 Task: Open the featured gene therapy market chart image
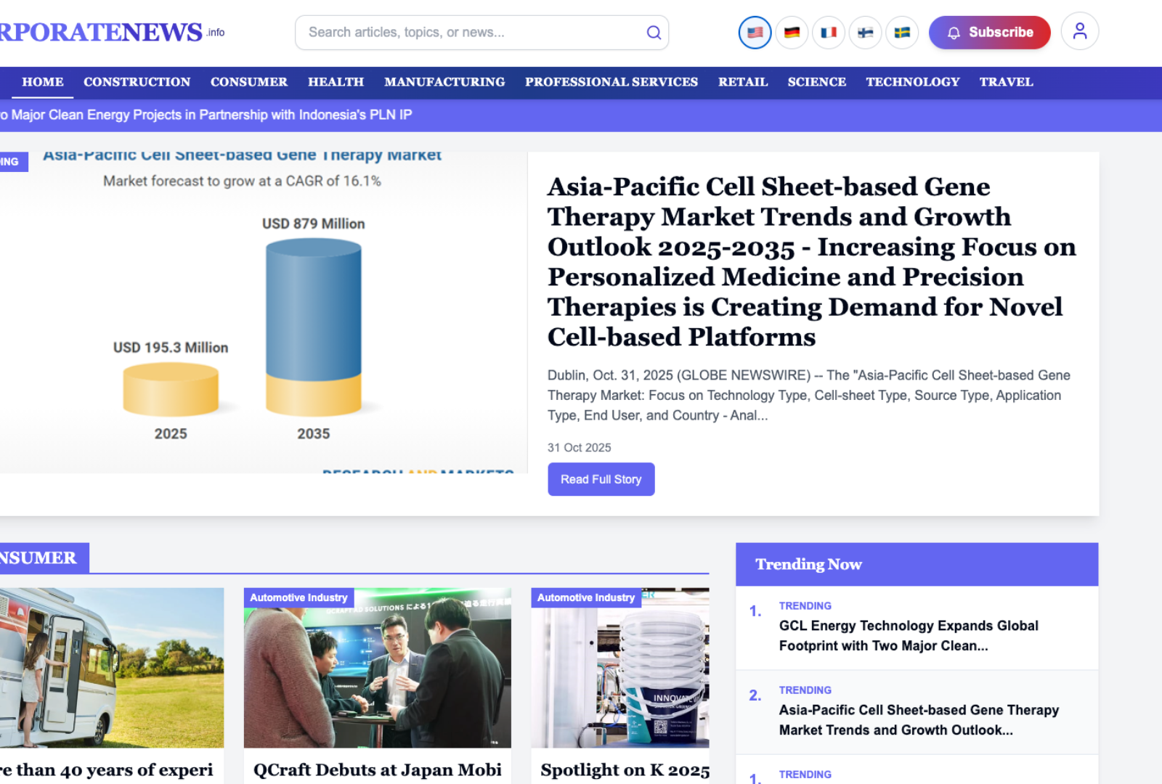pyautogui.click(x=264, y=312)
